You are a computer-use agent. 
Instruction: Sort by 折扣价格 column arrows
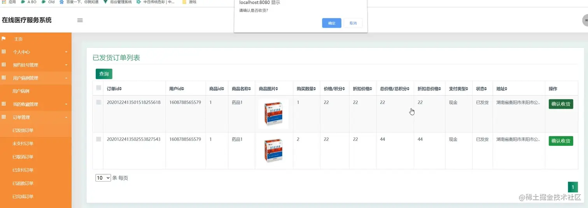370,89
